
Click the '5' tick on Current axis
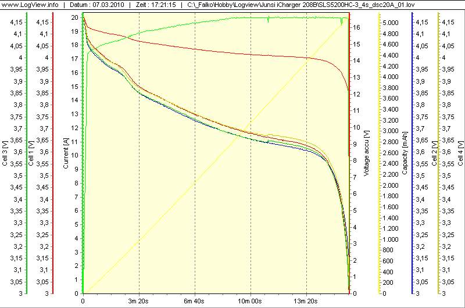[77, 224]
